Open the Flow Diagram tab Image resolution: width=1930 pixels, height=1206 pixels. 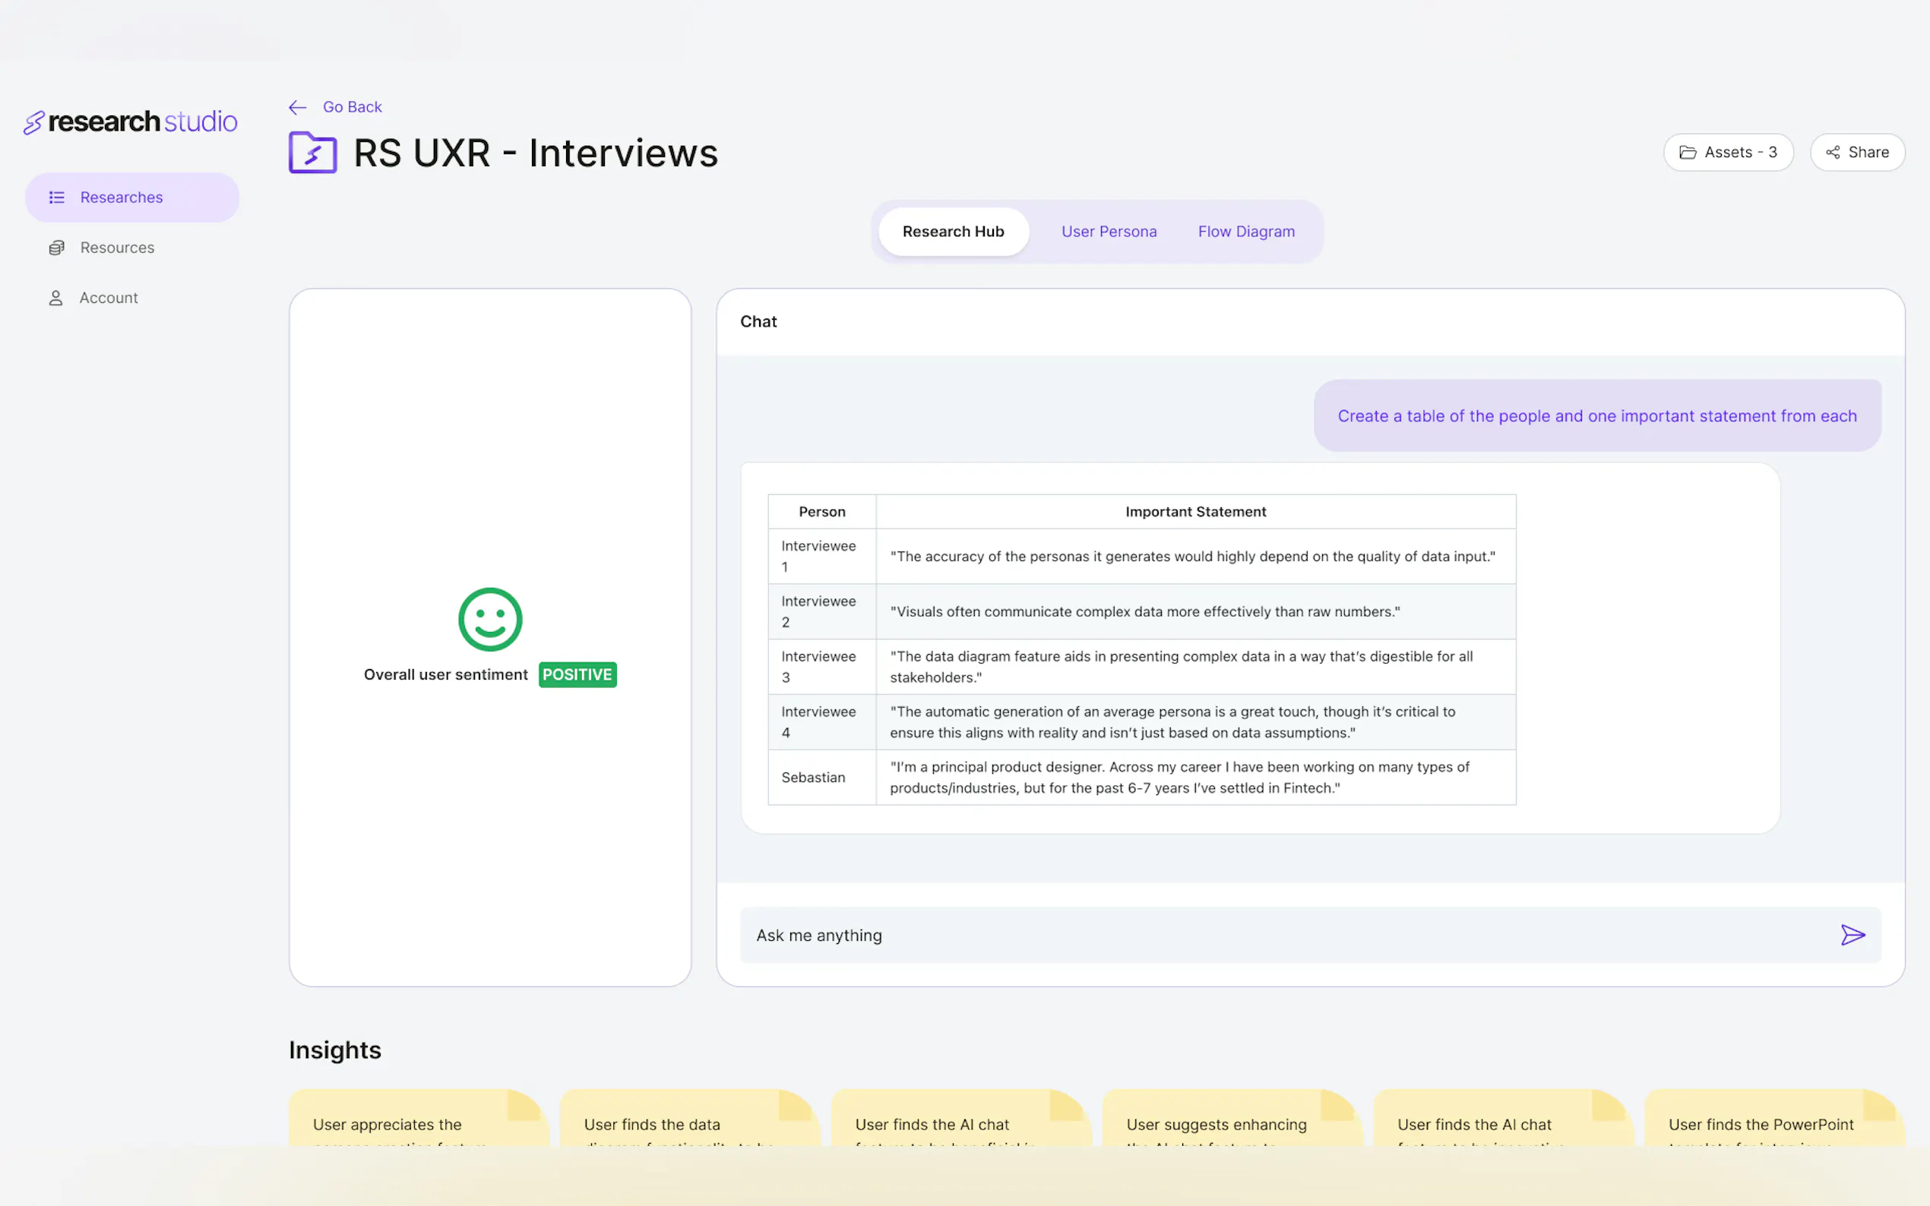1245,232
